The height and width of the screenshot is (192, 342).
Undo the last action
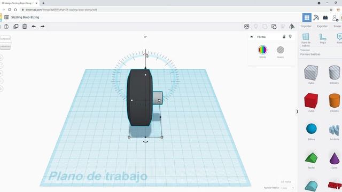tap(34, 27)
